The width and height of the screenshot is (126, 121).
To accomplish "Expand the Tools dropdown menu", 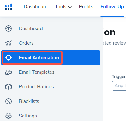I will (63, 7).
